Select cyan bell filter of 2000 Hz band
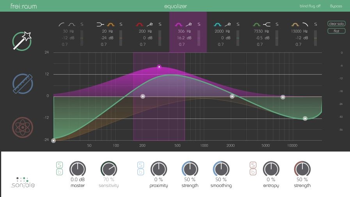Image resolution: width=350 pixels, height=197 pixels. point(217,24)
